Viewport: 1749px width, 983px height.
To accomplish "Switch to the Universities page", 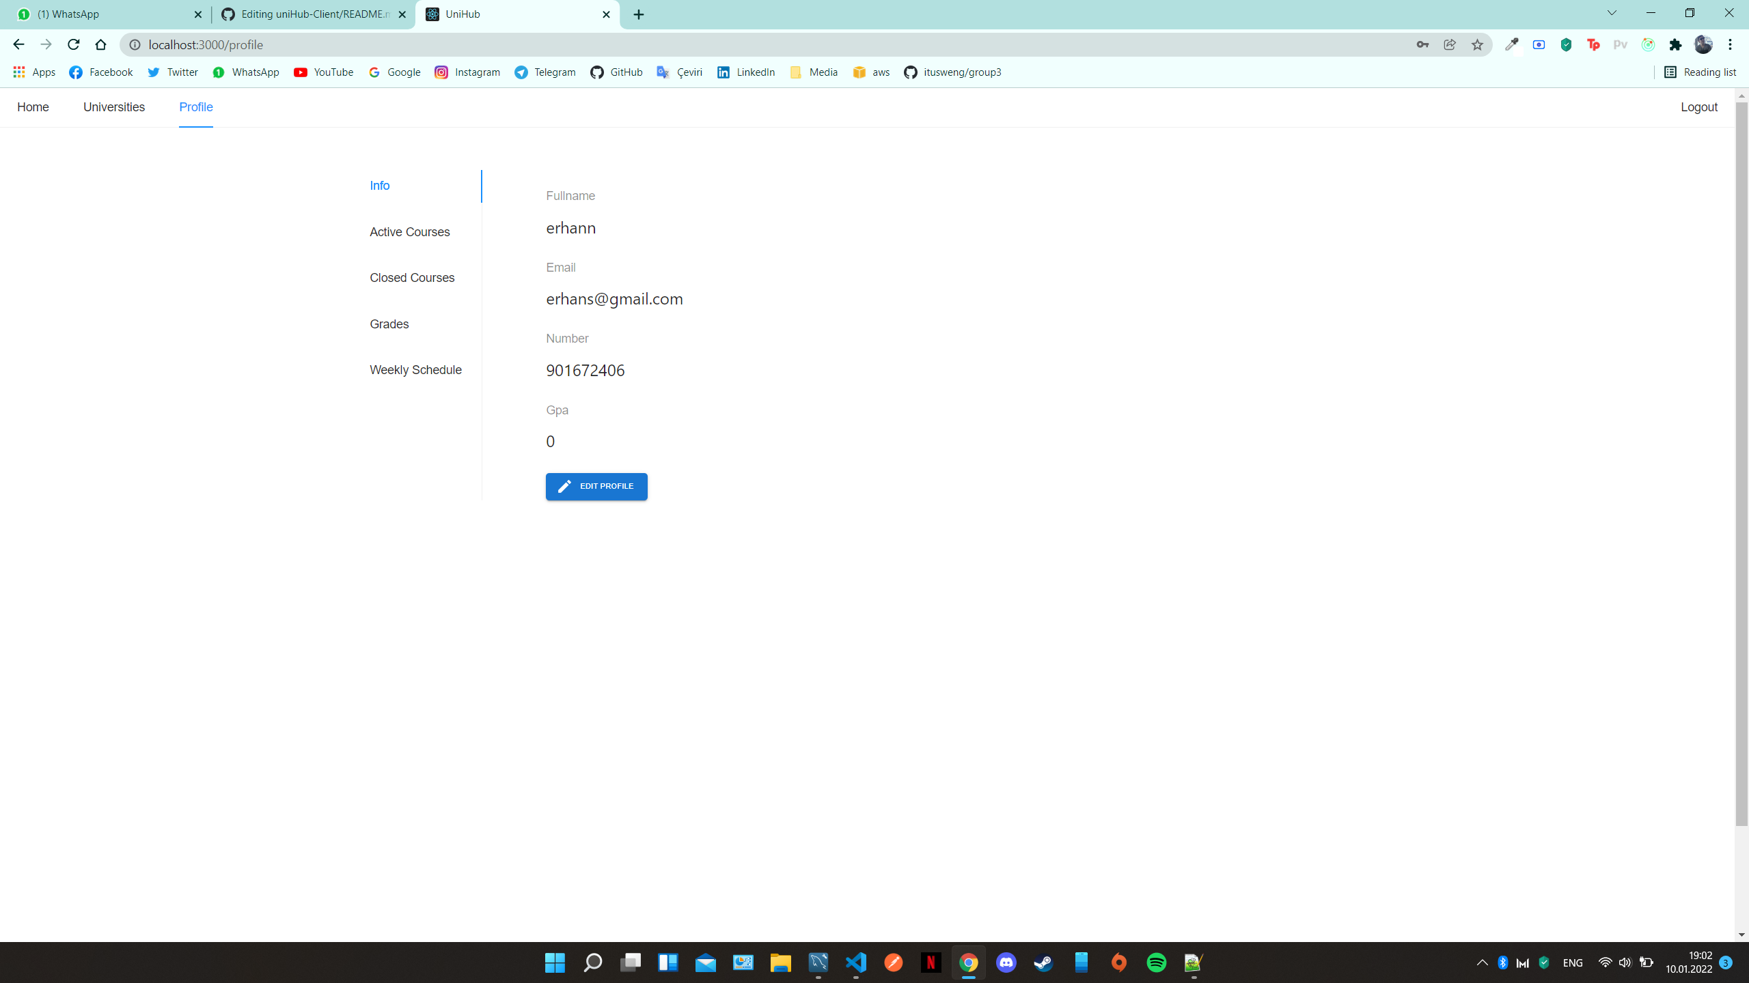I will coord(113,107).
